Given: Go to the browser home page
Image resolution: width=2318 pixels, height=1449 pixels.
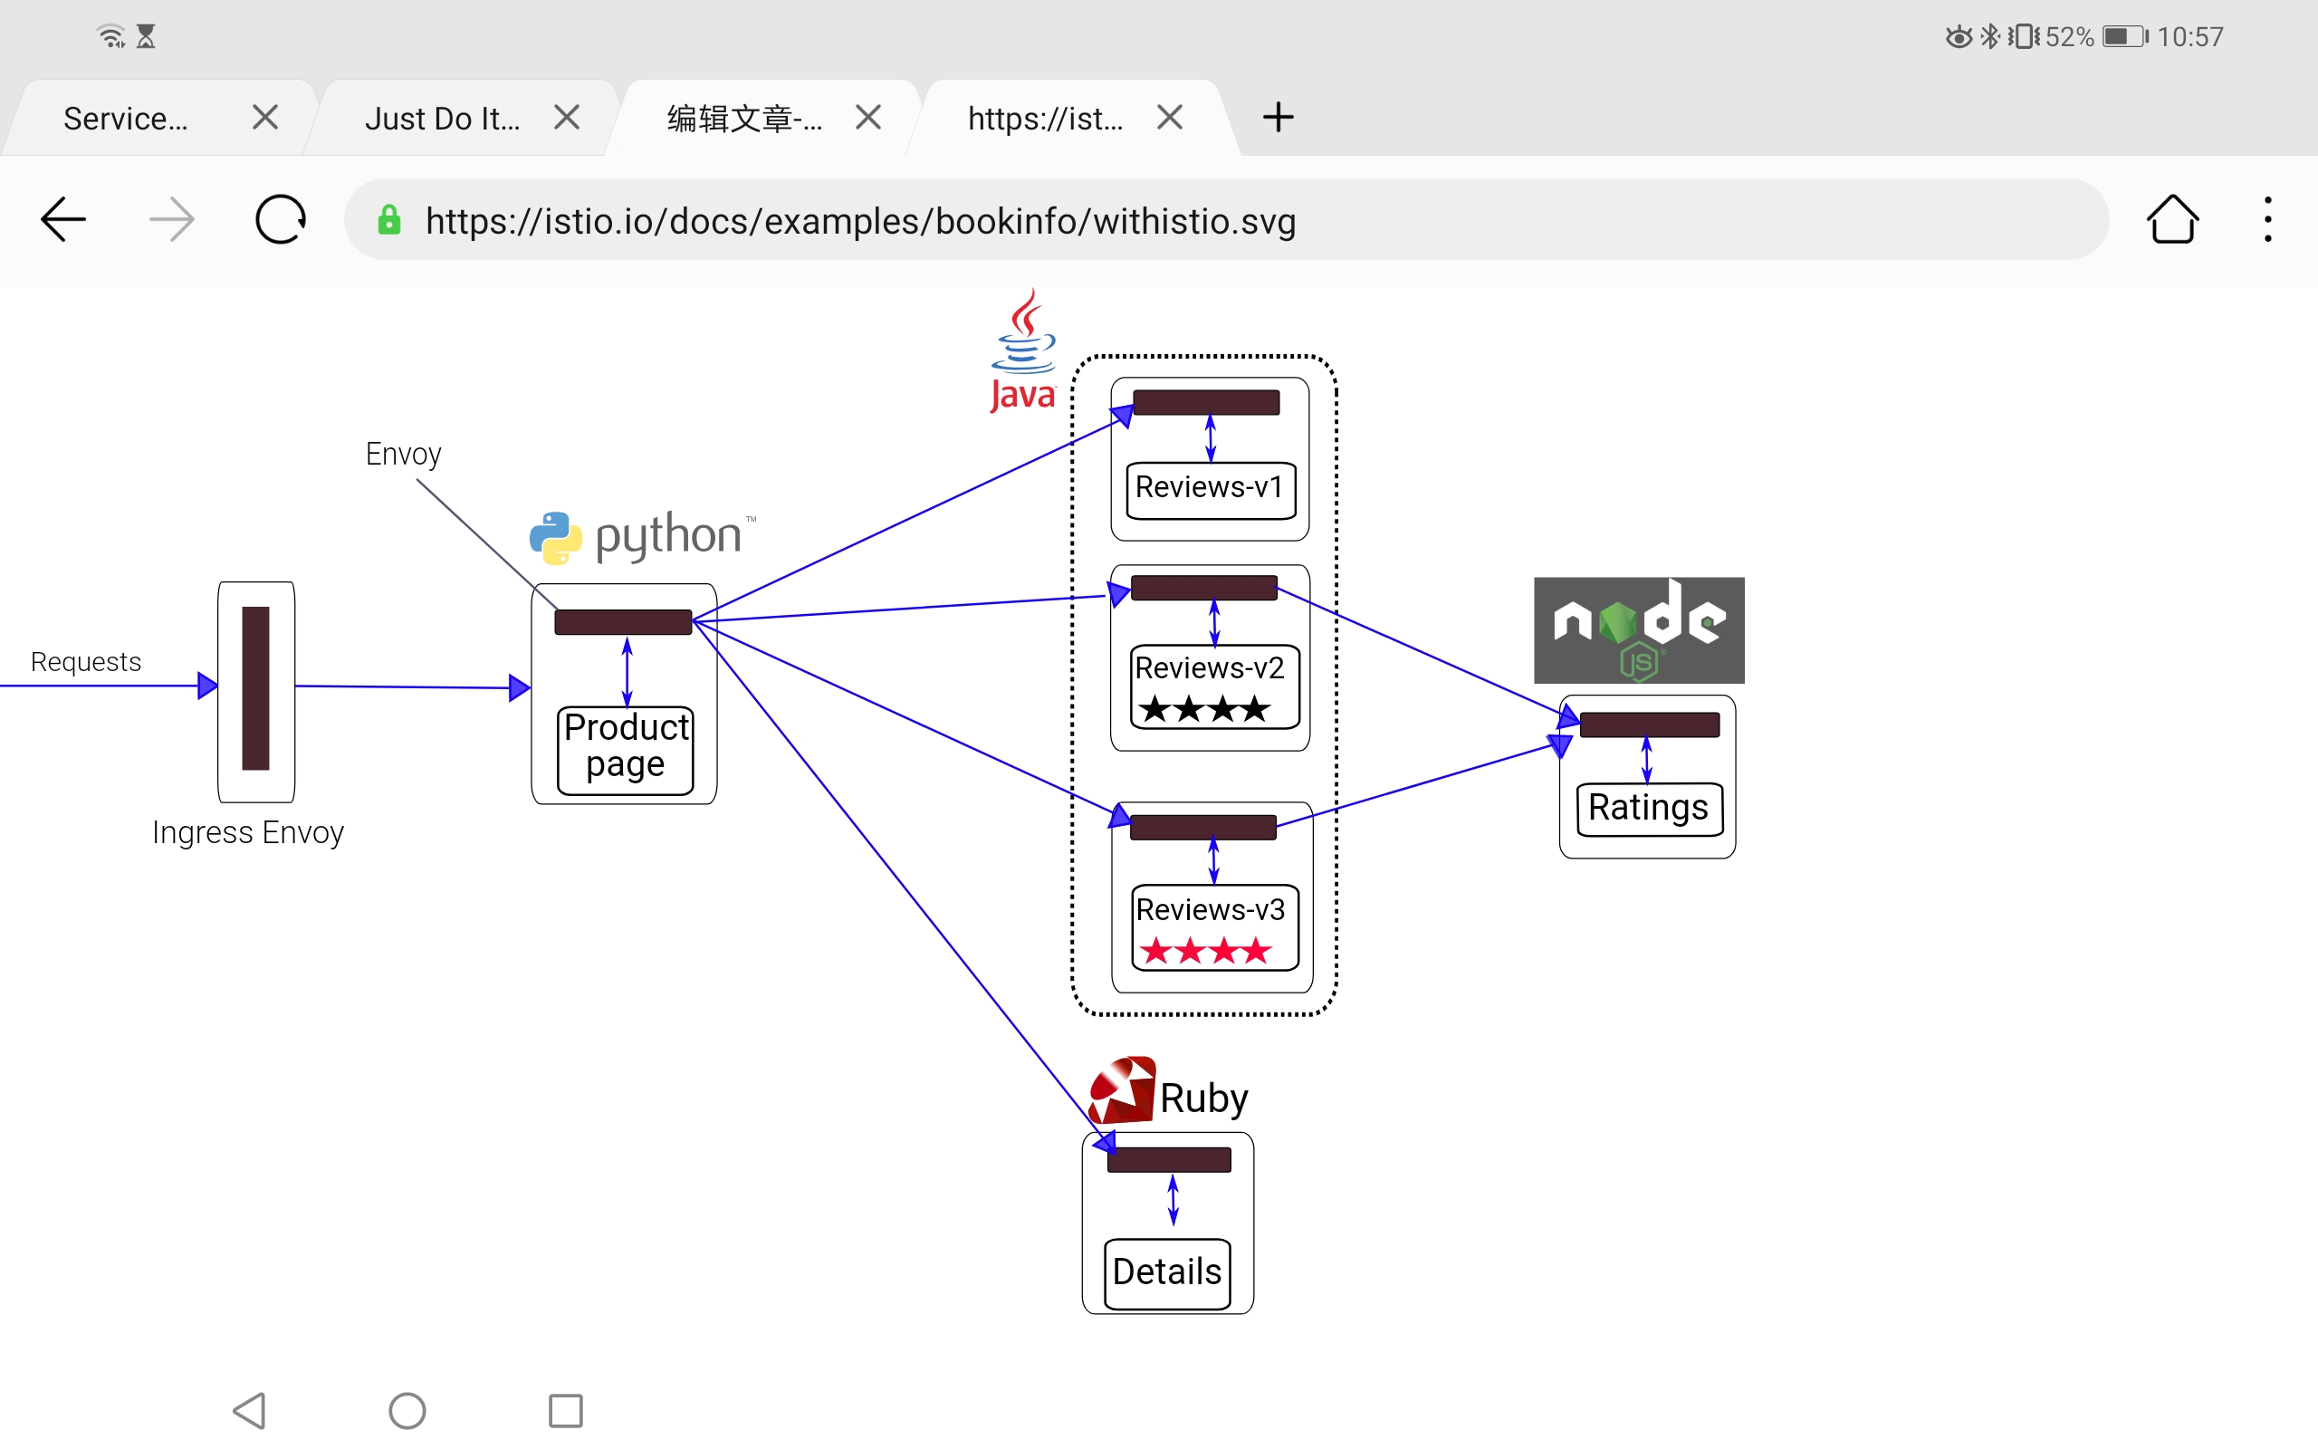Looking at the screenshot, I should click(2171, 220).
